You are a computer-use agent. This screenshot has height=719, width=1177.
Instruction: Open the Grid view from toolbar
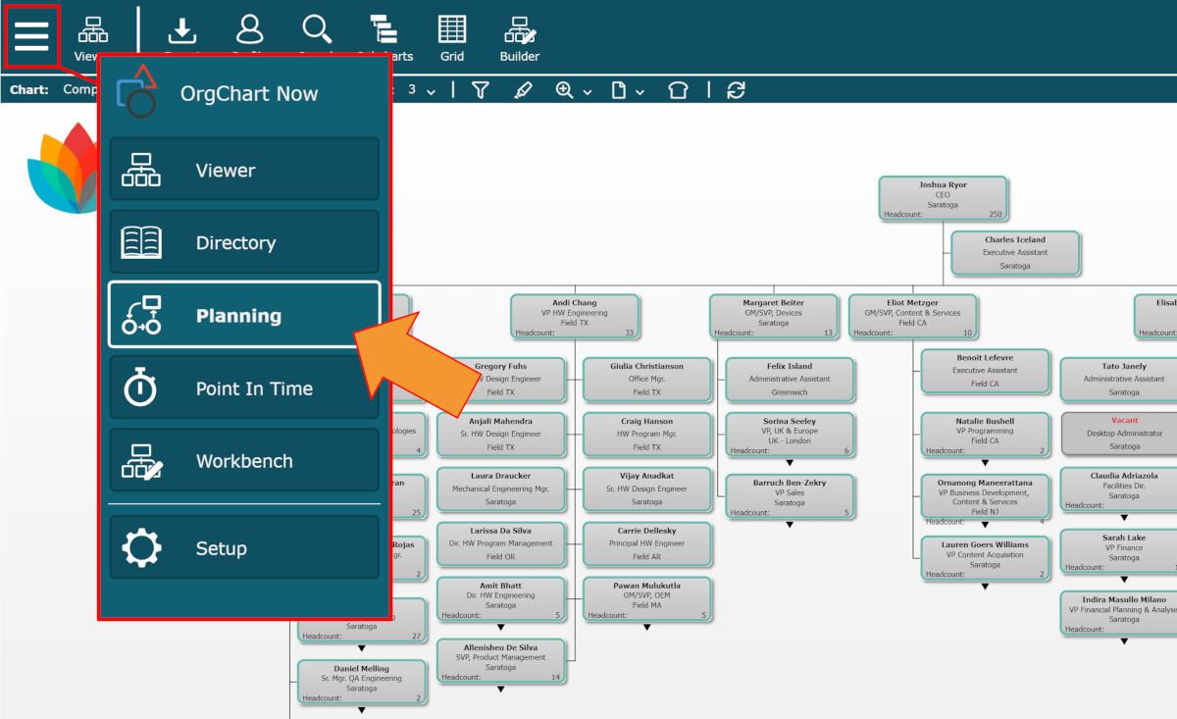[x=451, y=37]
